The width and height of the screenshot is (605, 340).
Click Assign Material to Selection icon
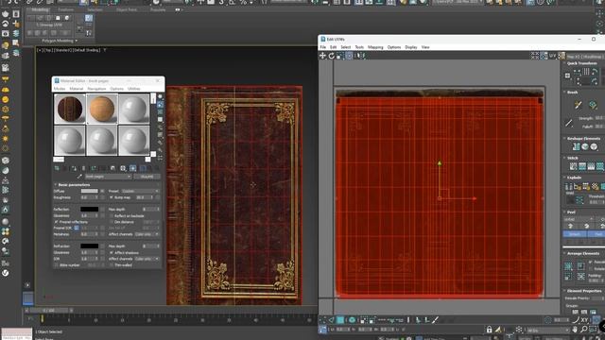[74, 168]
